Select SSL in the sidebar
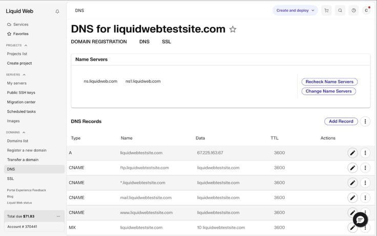Image resolution: width=377 pixels, height=236 pixels. coord(10,179)
